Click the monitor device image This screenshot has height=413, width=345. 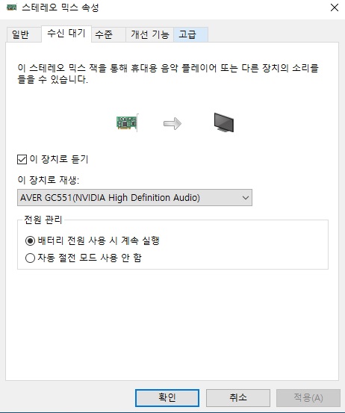pos(224,122)
